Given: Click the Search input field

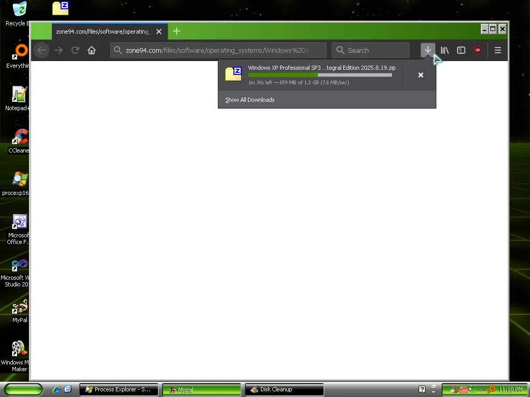Looking at the screenshot, I should coord(371,50).
